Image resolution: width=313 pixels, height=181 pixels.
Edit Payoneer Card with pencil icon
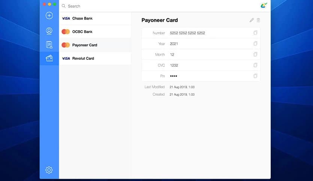pyautogui.click(x=252, y=20)
